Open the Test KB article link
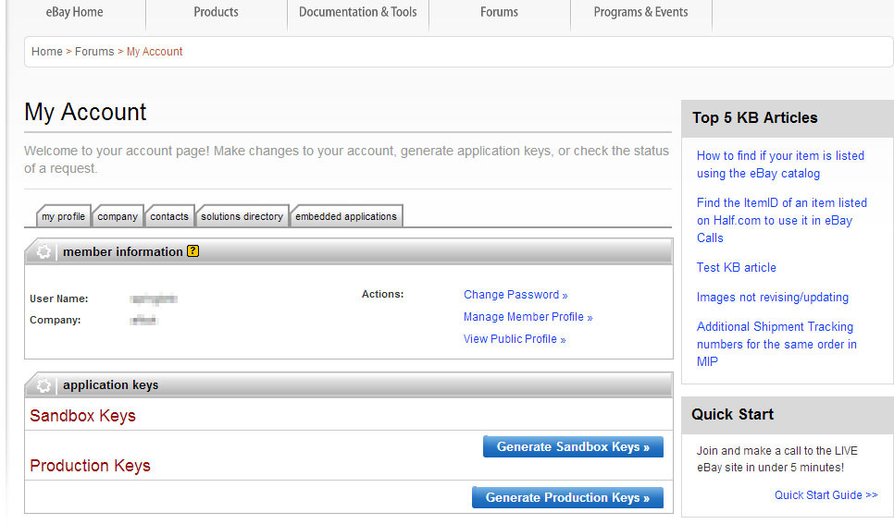This screenshot has height=524, width=894. tap(736, 268)
